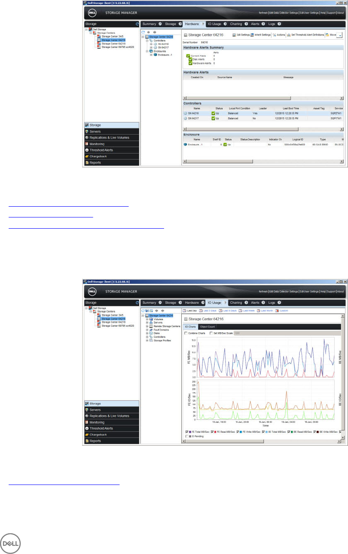The width and height of the screenshot is (348, 554).
Task: Select Last Day time range
Action: point(189,310)
